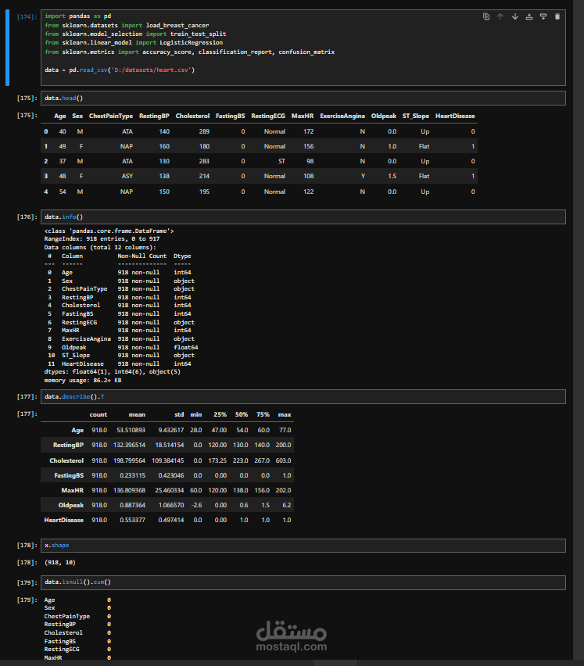This screenshot has height=666, width=584.
Task: Click the Cholesterol max value 603.0
Action: tap(283, 461)
